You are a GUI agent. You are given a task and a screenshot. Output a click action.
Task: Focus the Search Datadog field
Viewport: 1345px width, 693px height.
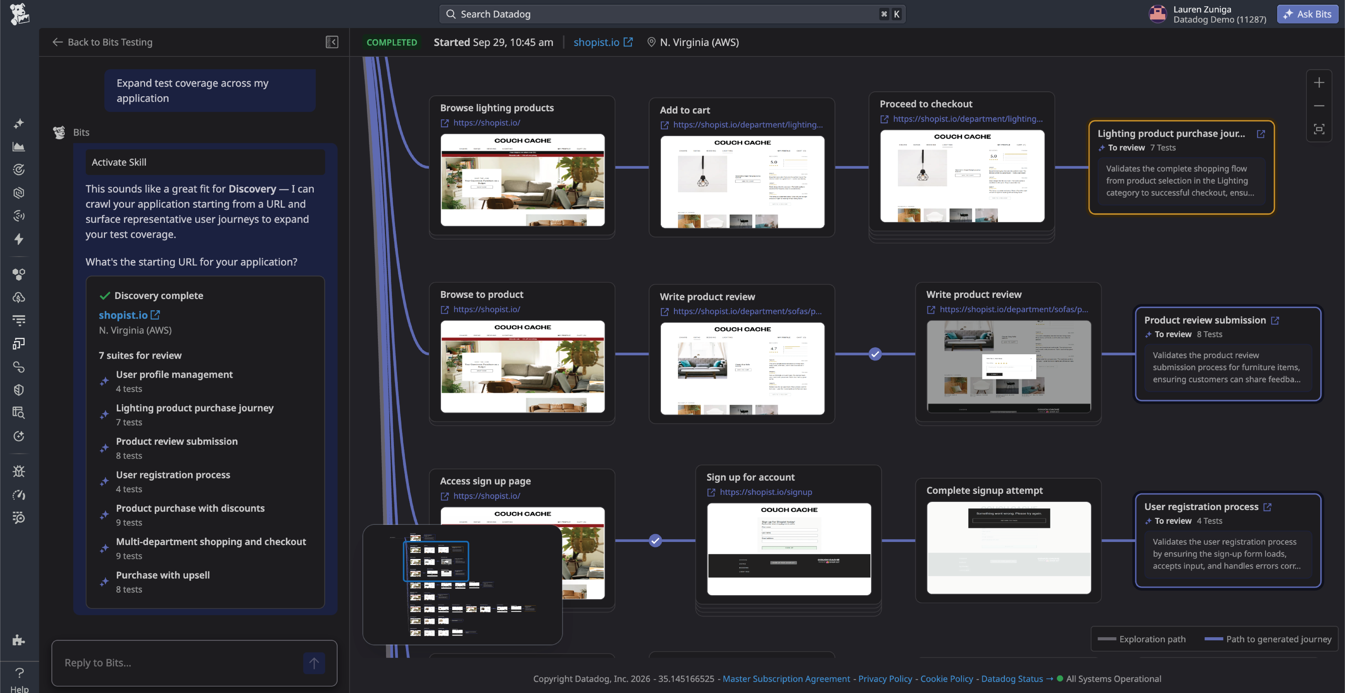coord(672,14)
